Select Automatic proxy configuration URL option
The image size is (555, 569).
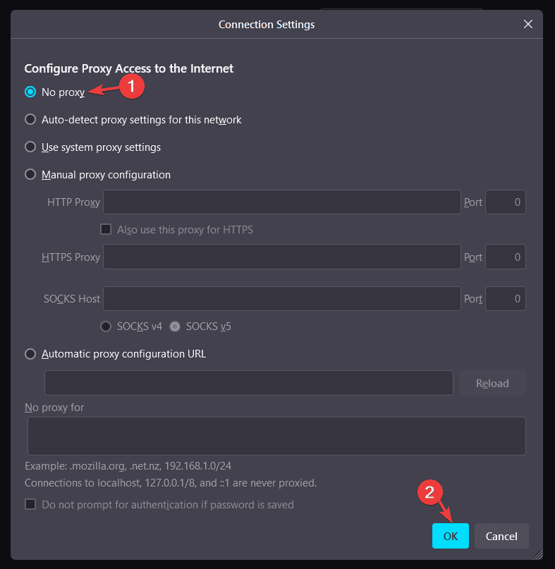click(30, 354)
